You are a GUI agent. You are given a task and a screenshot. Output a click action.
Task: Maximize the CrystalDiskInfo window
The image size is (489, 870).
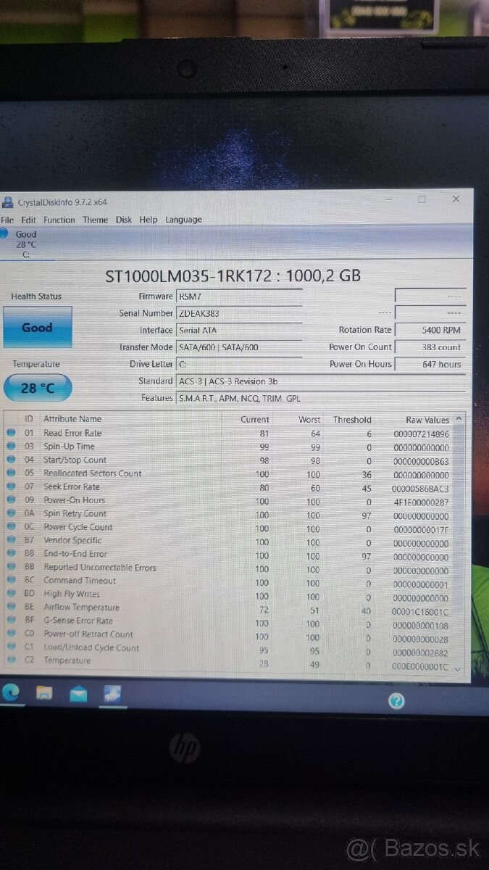click(422, 199)
